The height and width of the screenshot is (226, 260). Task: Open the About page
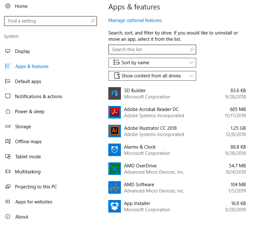click(x=22, y=217)
